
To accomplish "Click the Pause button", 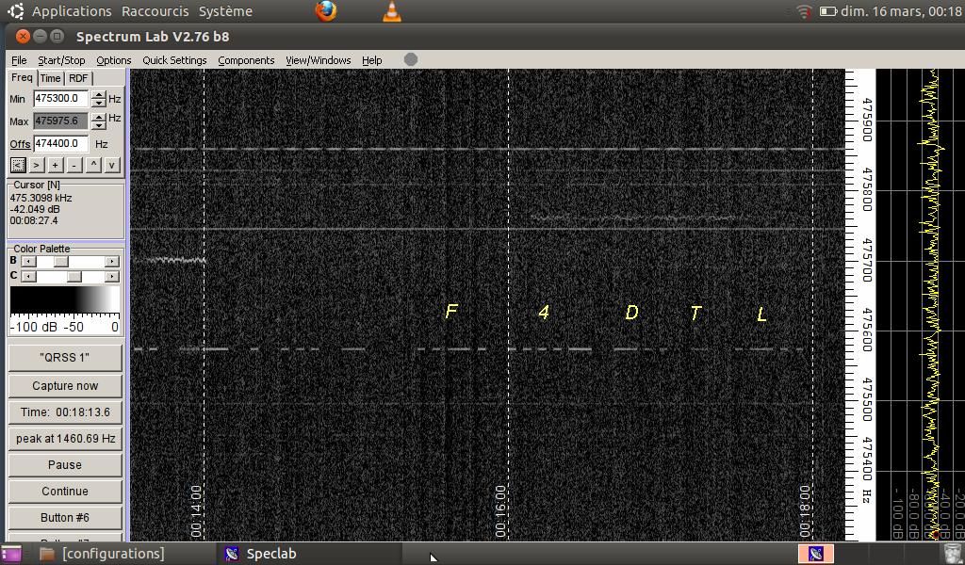I will point(65,465).
